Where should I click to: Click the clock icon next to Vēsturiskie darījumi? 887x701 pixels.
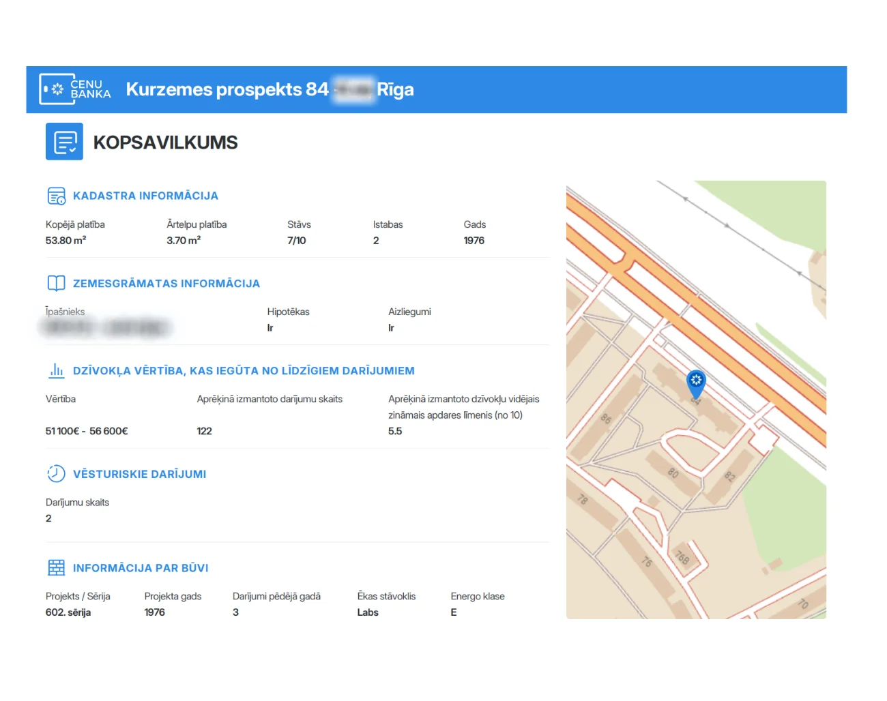coord(57,473)
